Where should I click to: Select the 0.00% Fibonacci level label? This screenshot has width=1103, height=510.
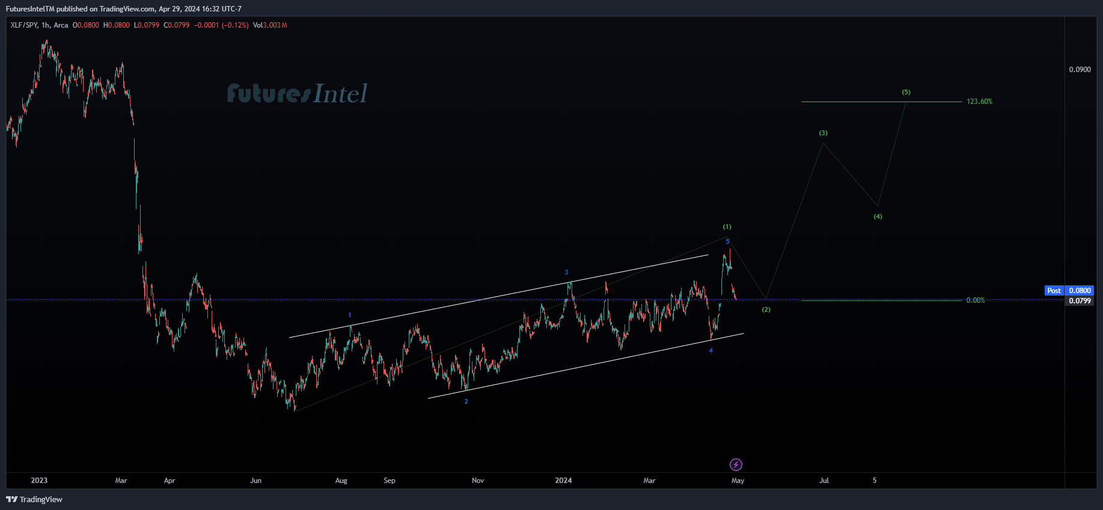pyautogui.click(x=975, y=300)
